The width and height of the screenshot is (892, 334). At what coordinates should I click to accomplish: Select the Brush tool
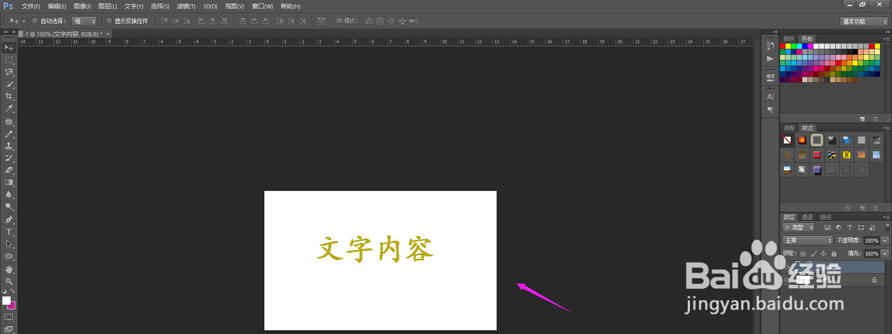coord(9,134)
